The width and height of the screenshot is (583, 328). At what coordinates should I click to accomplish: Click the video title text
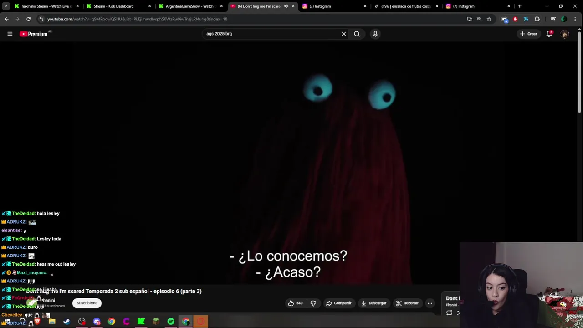point(114,291)
